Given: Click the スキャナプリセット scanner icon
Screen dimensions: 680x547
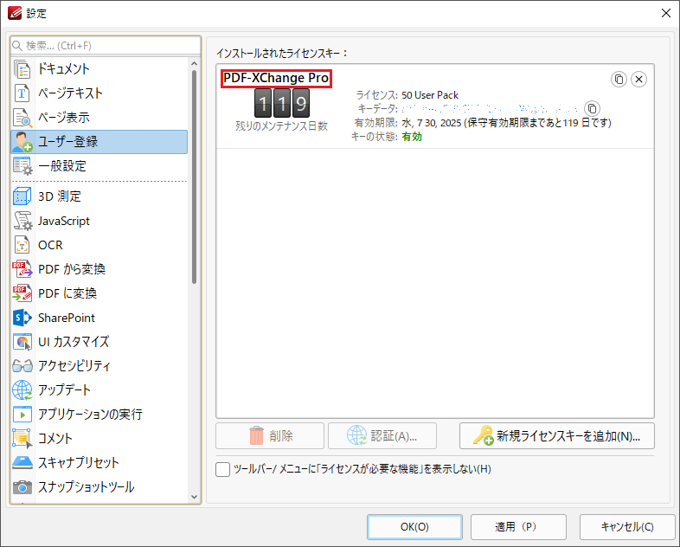Looking at the screenshot, I should coord(22,462).
